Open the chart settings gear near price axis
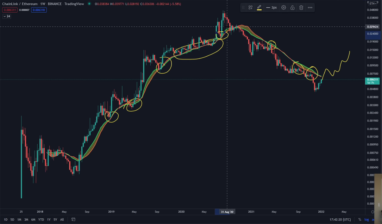Image resolution: width=382 pixels, height=224 pixels. click(x=373, y=212)
